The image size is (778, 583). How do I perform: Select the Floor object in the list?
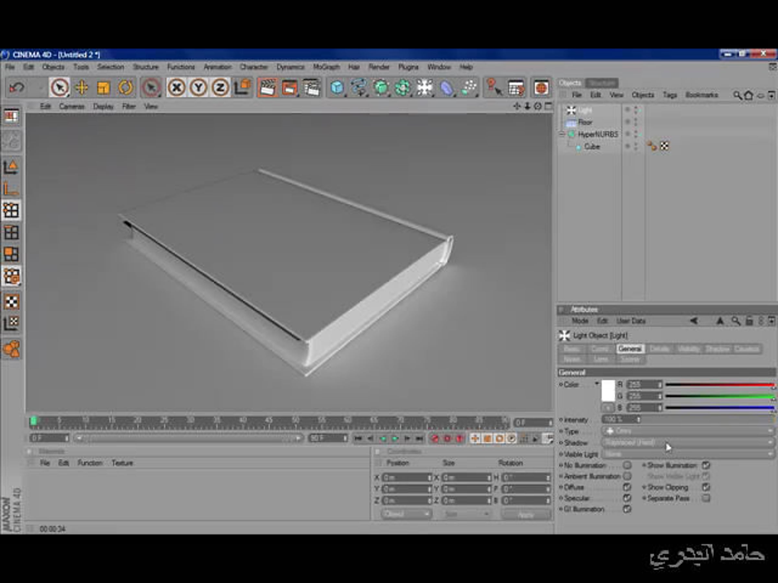click(585, 122)
